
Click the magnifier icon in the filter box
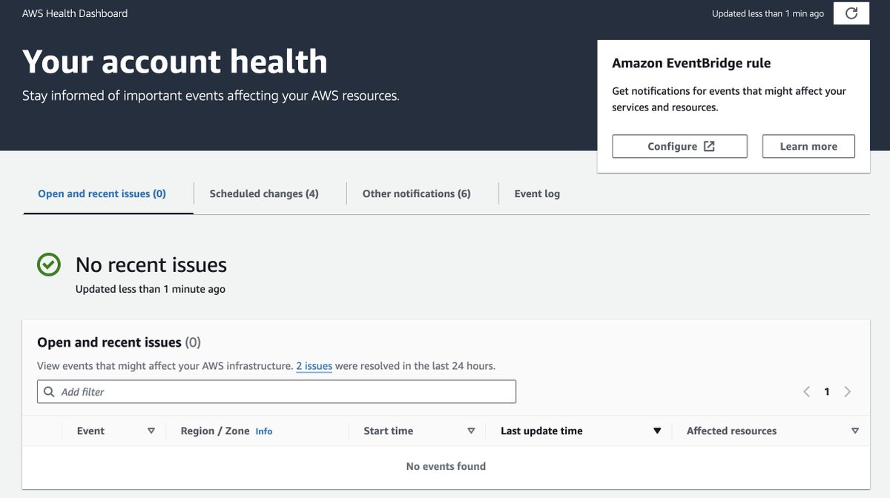coord(49,392)
